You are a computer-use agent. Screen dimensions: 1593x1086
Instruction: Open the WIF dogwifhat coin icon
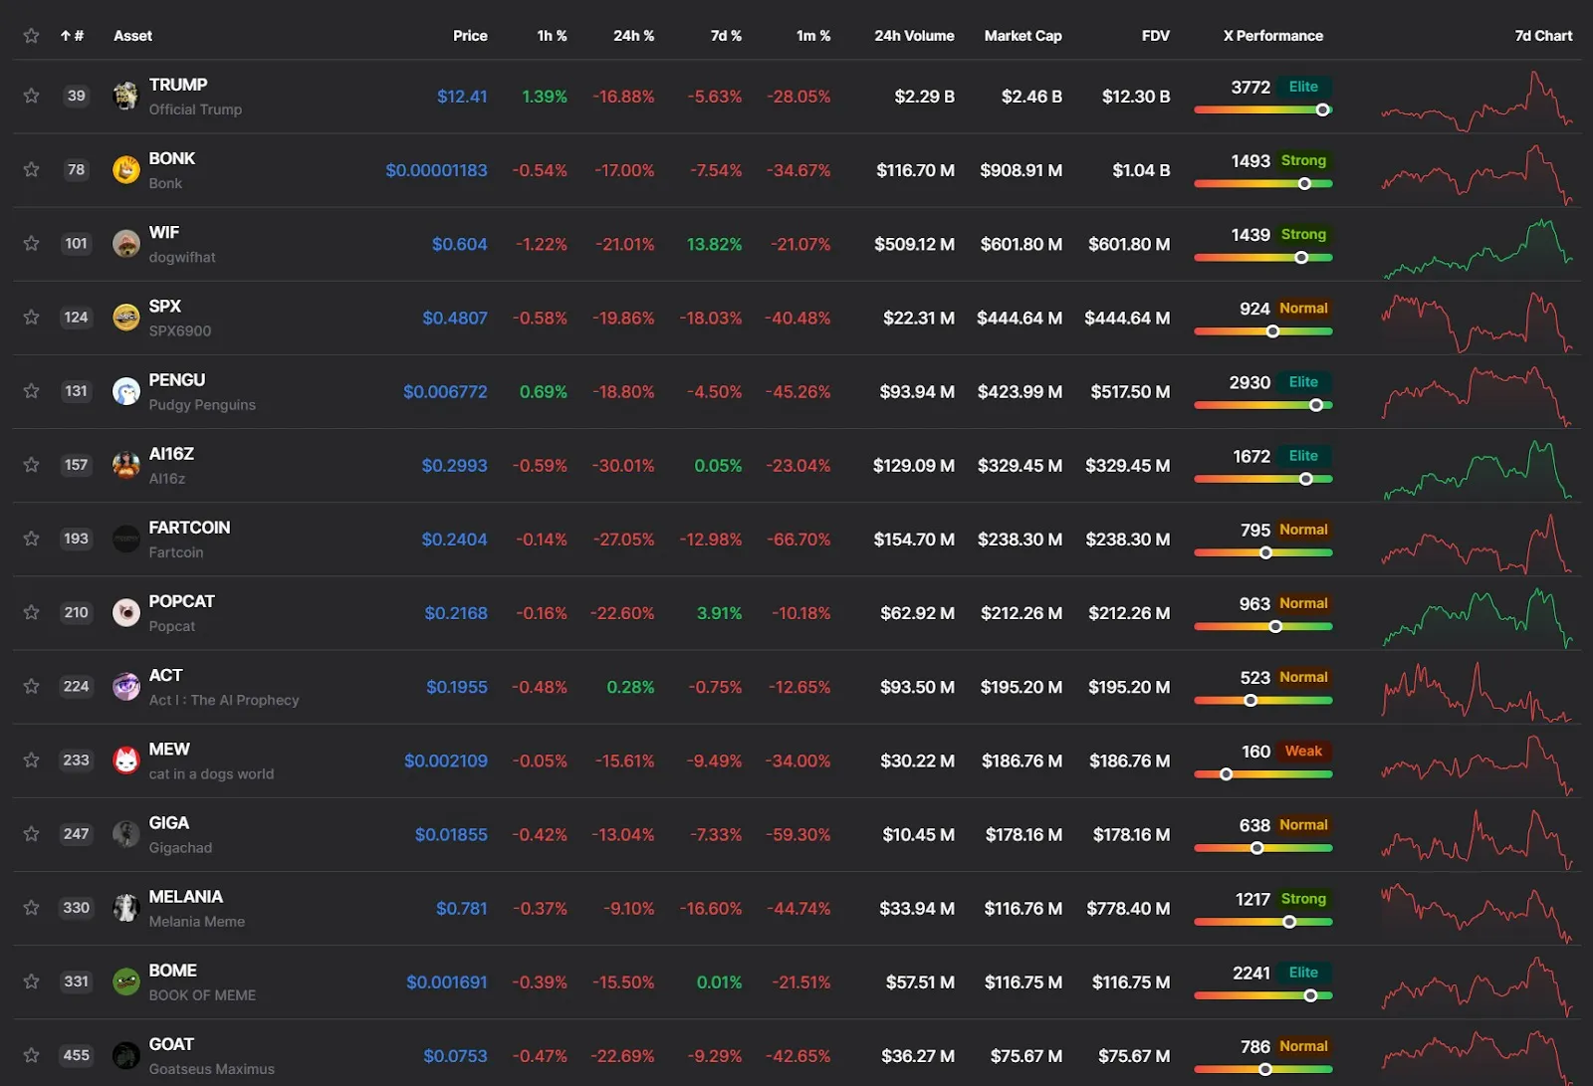pyautogui.click(x=125, y=244)
